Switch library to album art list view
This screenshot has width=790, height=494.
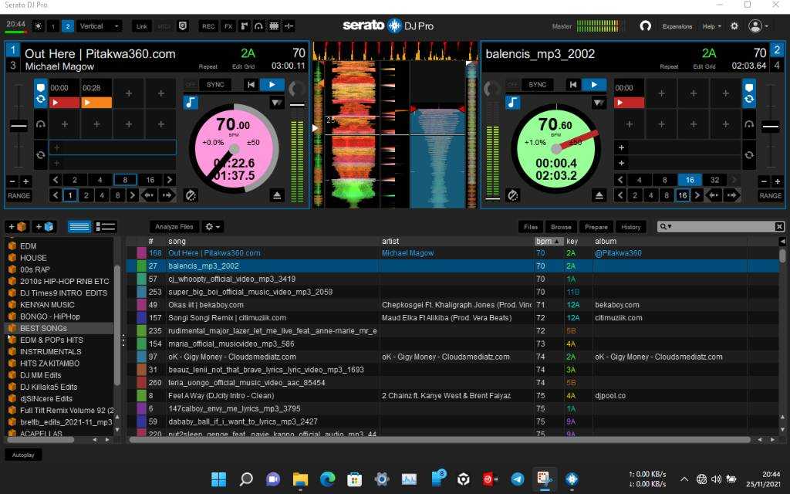coord(106,227)
